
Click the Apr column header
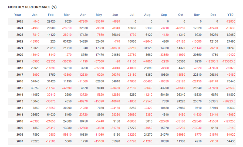83,15
